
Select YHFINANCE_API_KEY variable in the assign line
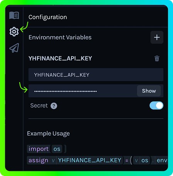tap(90, 160)
